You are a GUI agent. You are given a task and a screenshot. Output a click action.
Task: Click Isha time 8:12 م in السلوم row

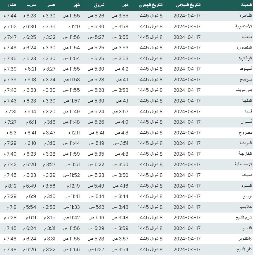(10, 186)
